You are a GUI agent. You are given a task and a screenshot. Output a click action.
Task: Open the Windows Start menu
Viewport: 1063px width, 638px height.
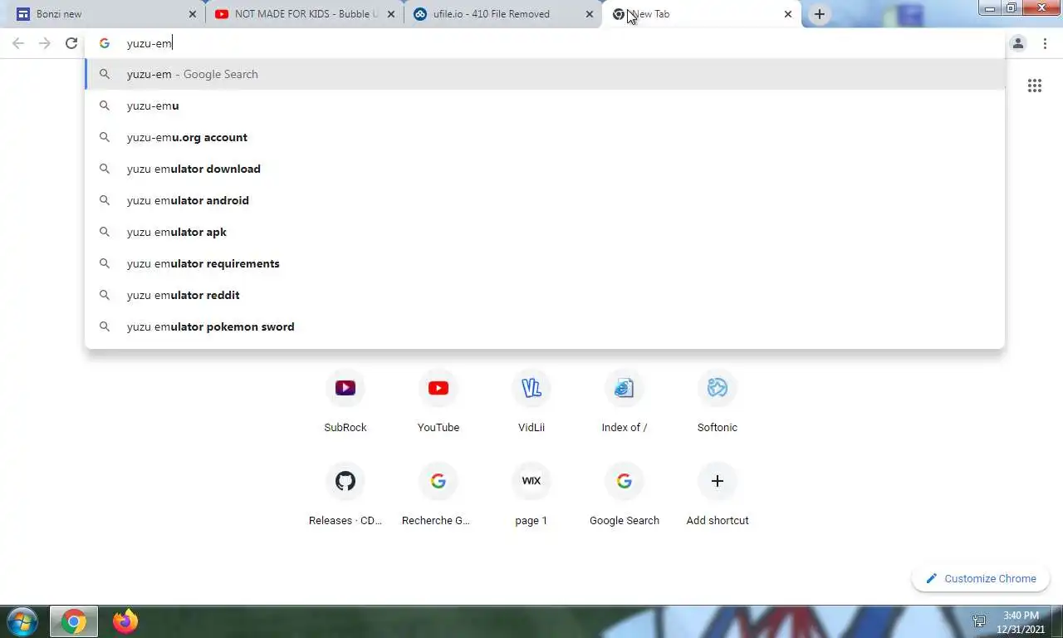22,621
